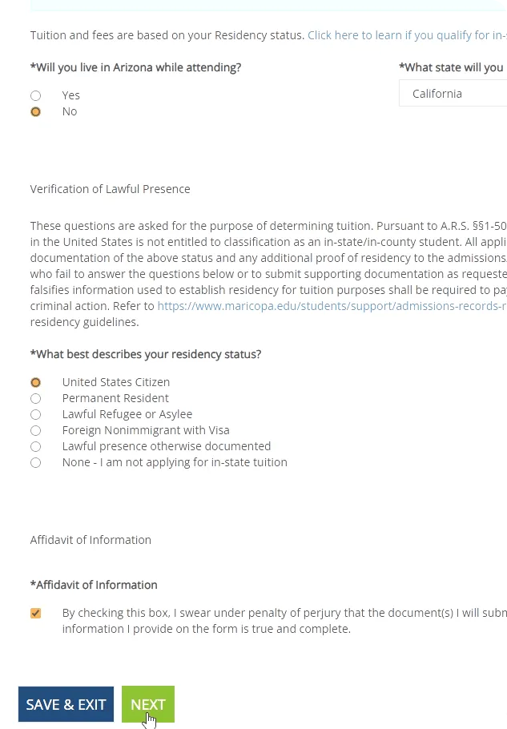Viewport: 507px width, 729px height.
Task: Choose Lawful presence otherwise documented option
Action: point(36,447)
